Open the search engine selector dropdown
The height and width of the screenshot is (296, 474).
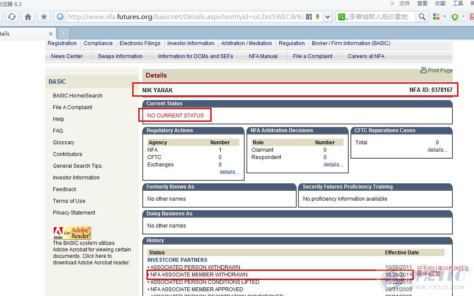tap(342, 17)
